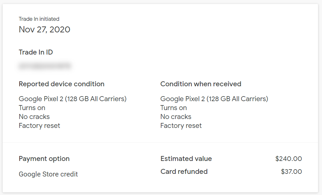The width and height of the screenshot is (322, 195).
Task: Click the $37.00 refunded amount
Action: pos(291,172)
